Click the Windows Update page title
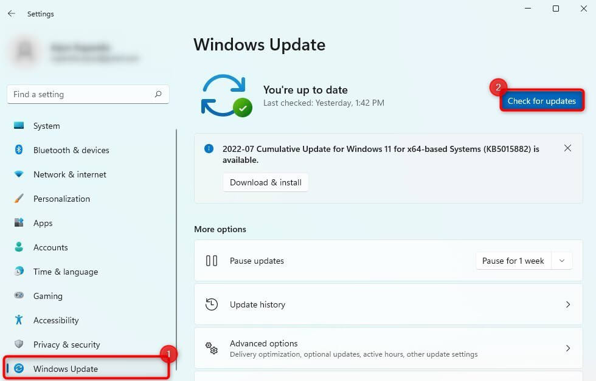Image resolution: width=596 pixels, height=381 pixels. (x=259, y=44)
